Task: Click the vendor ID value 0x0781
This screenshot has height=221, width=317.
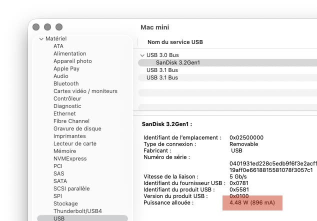Action: pyautogui.click(x=239, y=183)
